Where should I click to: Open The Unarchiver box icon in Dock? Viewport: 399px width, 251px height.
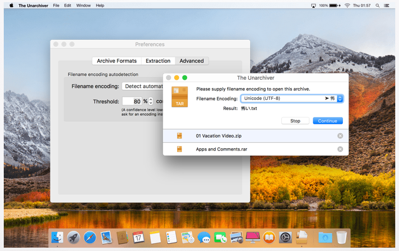coord(302,238)
